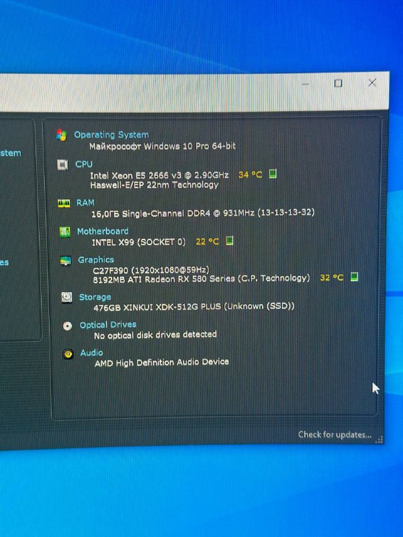Click the Майкрософт Windows 10 Pro 64-bit text
Screen dimensions: 403x537
pos(163,146)
